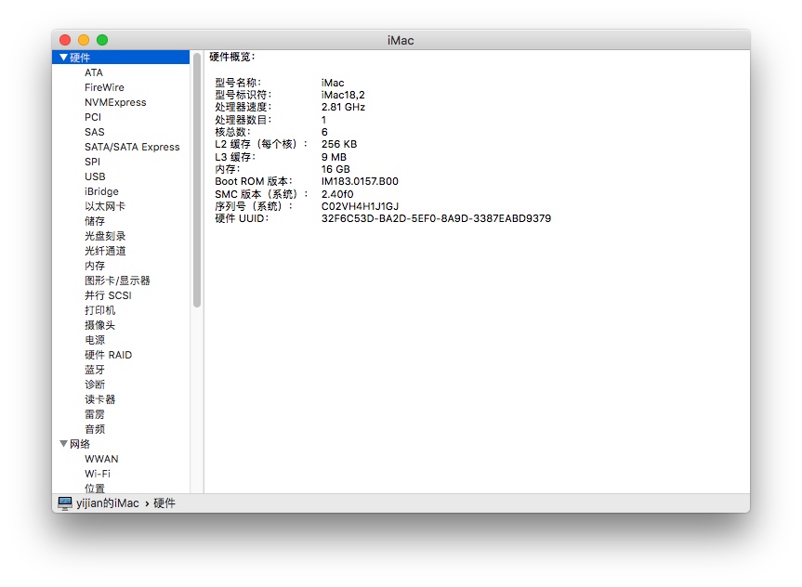The image size is (802, 587).
Task: Click the hardware UUID value
Action: [436, 218]
